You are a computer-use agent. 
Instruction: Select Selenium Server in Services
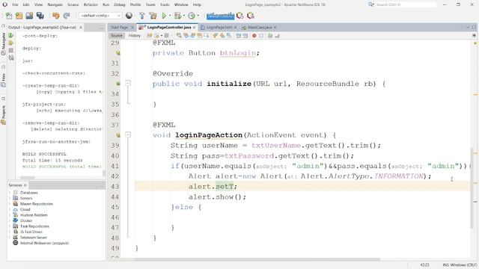point(33,238)
